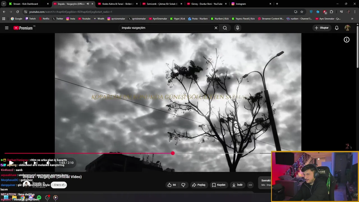The width and height of the screenshot is (359, 202).
Task: Switch to Güneş - Durdur Beni tab
Action: 206,4
